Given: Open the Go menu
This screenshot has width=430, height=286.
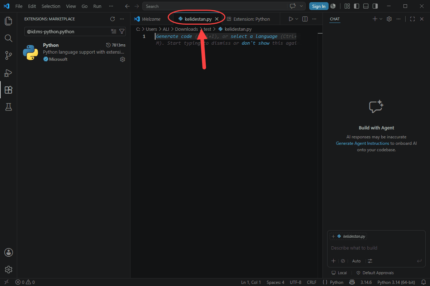Looking at the screenshot, I should [85, 6].
